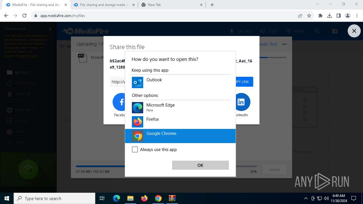Screen dimensions: 363x204
Task: Open a new browser tab with plus button
Action: [x=212, y=5]
